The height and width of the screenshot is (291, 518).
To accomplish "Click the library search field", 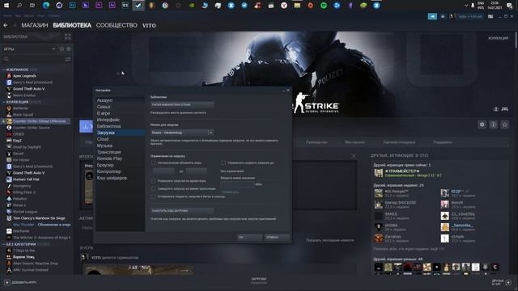I will [36, 59].
